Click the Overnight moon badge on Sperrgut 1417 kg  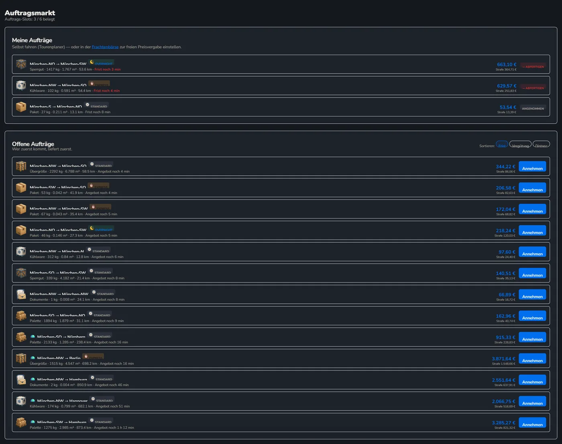coord(101,63)
